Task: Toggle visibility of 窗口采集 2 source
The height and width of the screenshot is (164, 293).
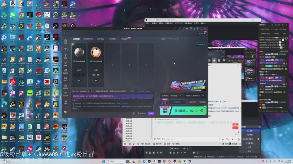Action: tap(185, 148)
